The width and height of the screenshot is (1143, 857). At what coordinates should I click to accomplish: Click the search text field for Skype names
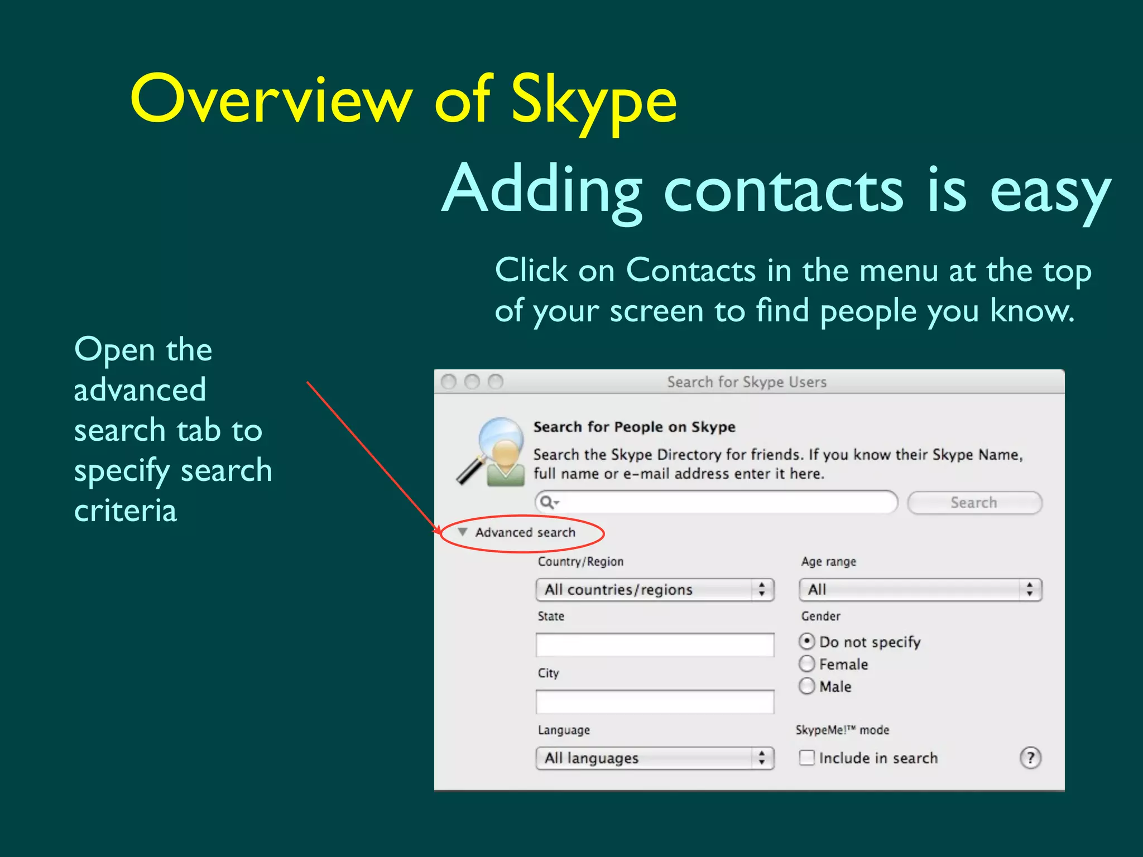click(716, 502)
